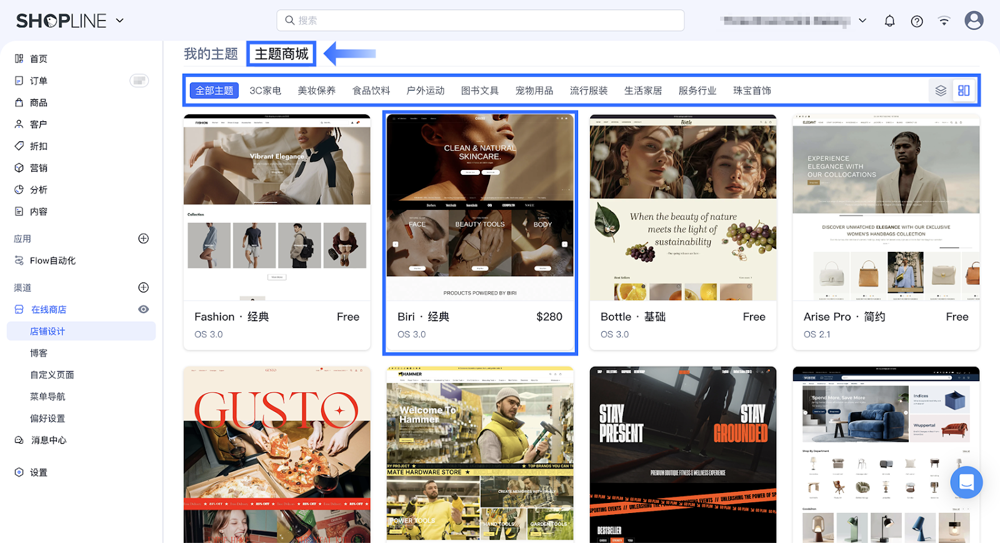
Task: Select the 全部主题 category filter
Action: coord(214,91)
